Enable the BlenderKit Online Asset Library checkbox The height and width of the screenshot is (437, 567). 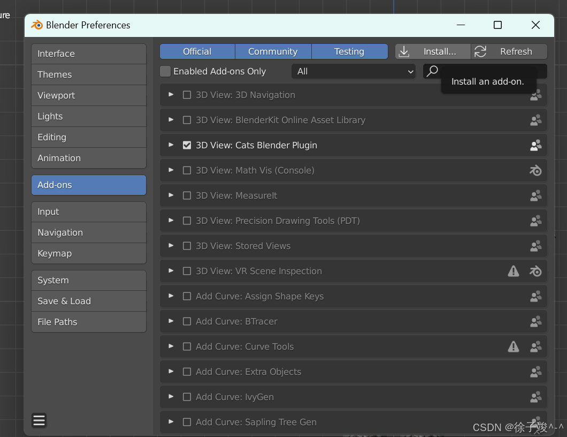pos(187,120)
